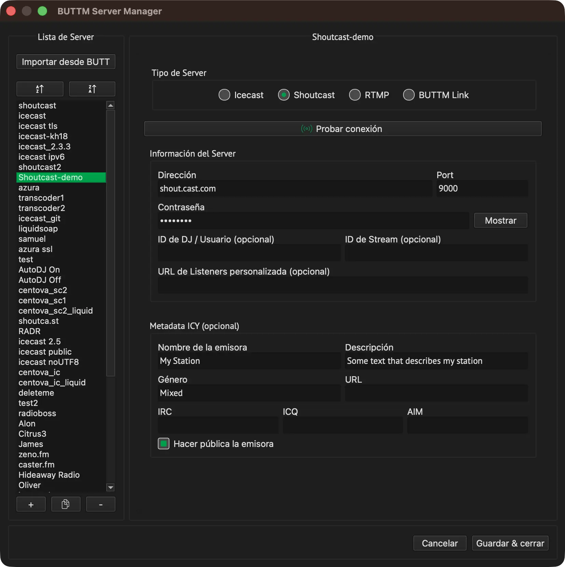The width and height of the screenshot is (565, 567).
Task: Sort server list ascending A to Z
Action: (x=40, y=89)
